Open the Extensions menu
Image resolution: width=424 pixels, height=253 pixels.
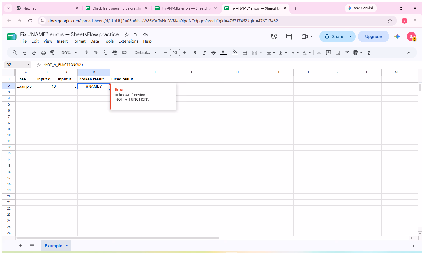[x=128, y=41]
